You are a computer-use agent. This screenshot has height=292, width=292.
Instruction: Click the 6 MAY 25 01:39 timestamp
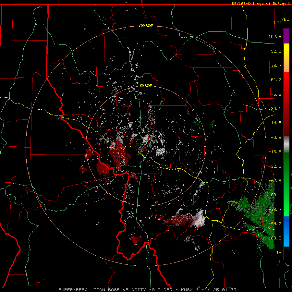(x=216, y=290)
